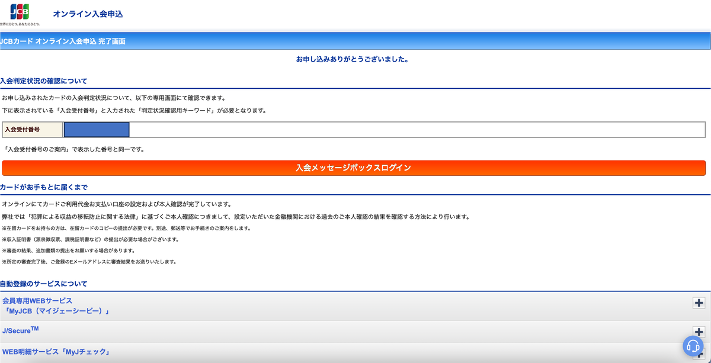The image size is (711, 363).
Task: Select the masked 入会受付番号 value field
Action: pyautogui.click(x=97, y=129)
